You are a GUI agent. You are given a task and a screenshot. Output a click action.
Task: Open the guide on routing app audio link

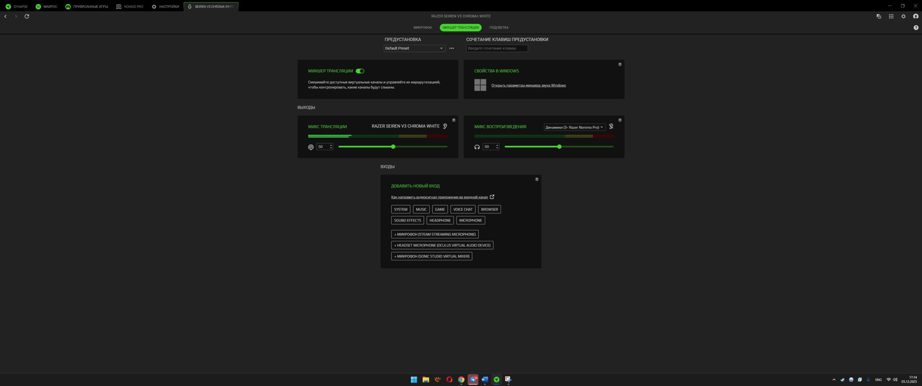click(x=439, y=197)
